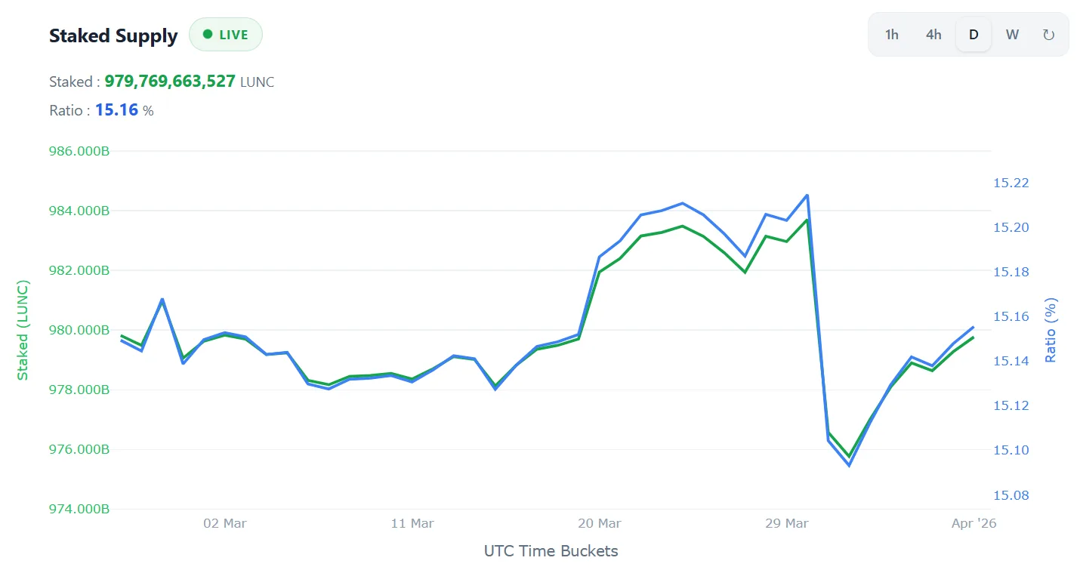Click the Staked Supply heading
This screenshot has height=573, width=1080.
pyautogui.click(x=113, y=35)
